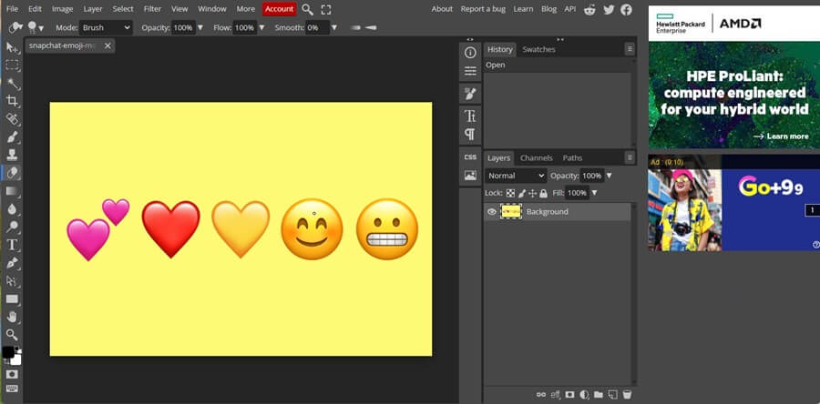Viewport: 820px width, 404px height.
Task: Select the Dodge tool
Action: [12, 227]
